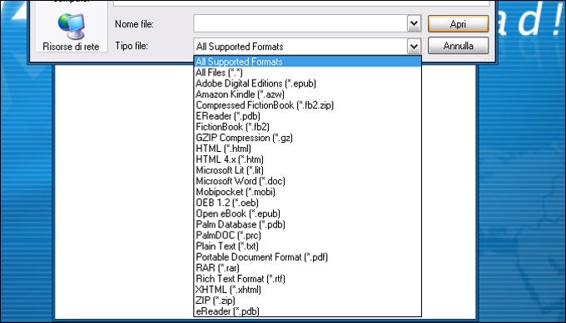This screenshot has height=323, width=566.
Task: Pick Compressed FictionBook (*.fb2.zip)
Action: 307,105
